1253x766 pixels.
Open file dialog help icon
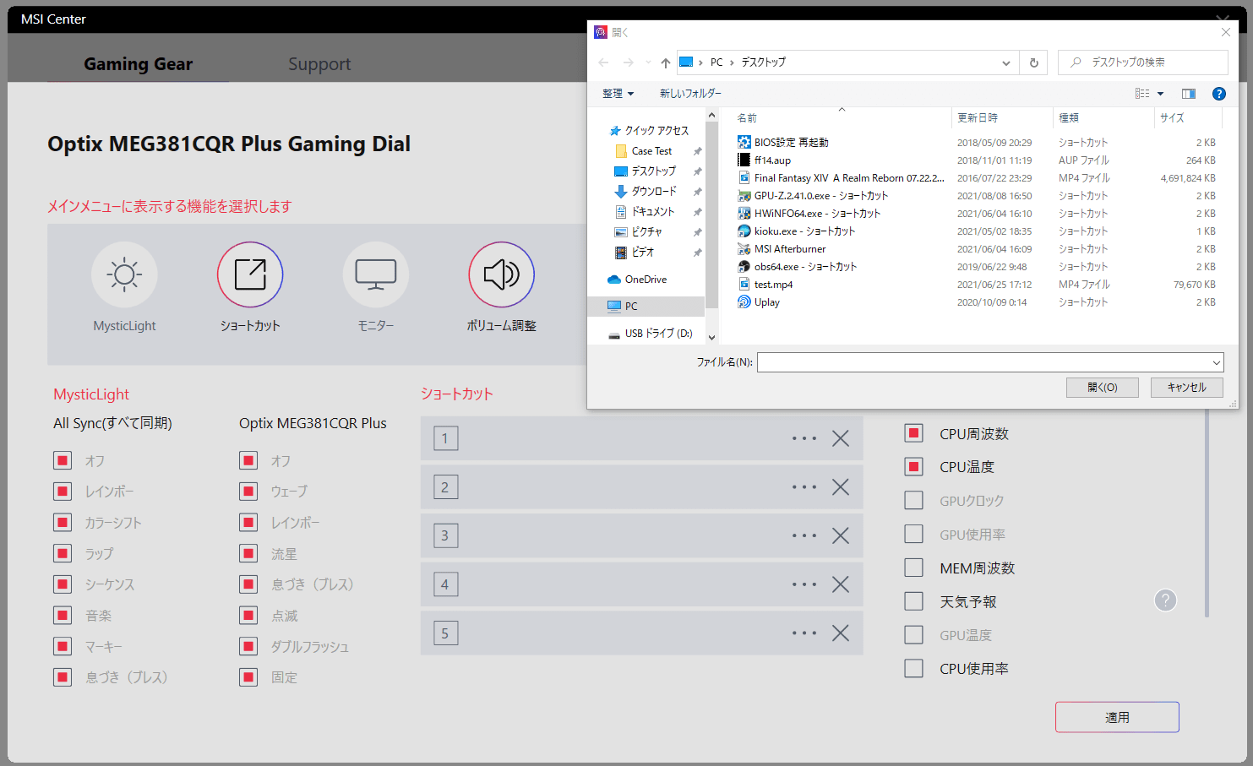click(1218, 94)
